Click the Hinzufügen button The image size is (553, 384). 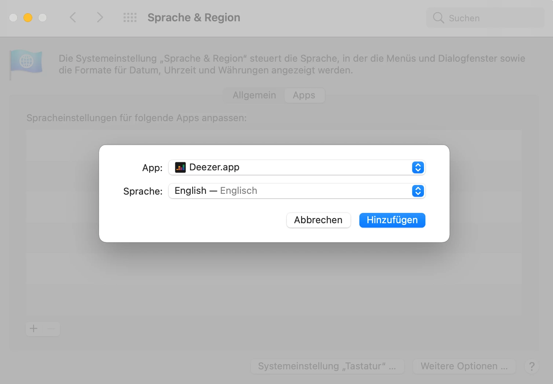tap(392, 220)
